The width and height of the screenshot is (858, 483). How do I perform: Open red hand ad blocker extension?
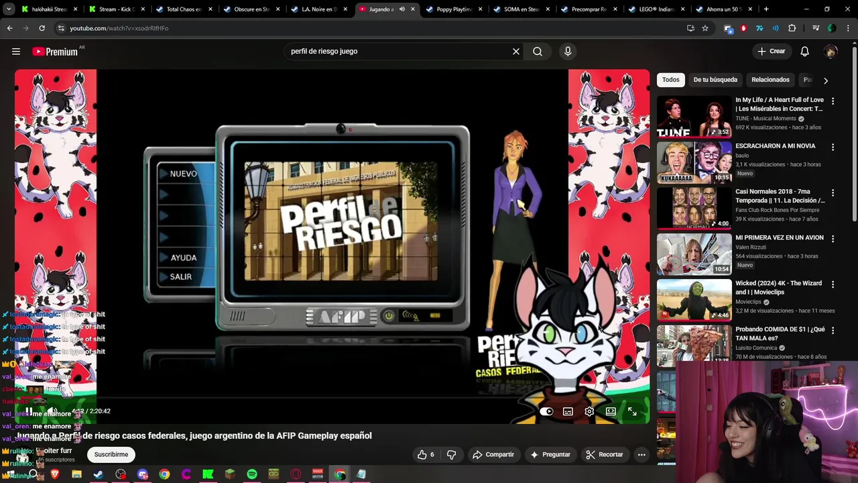tap(743, 28)
